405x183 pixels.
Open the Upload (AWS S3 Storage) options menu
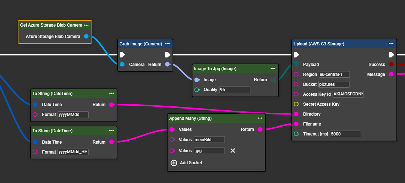(x=391, y=44)
